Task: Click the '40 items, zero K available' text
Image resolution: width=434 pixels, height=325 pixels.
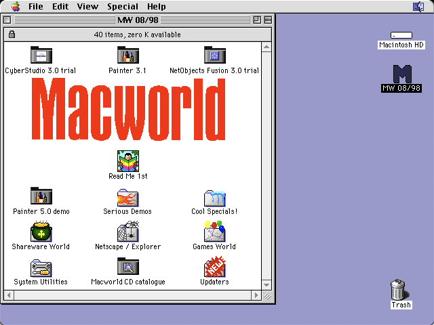Action: pos(137,35)
